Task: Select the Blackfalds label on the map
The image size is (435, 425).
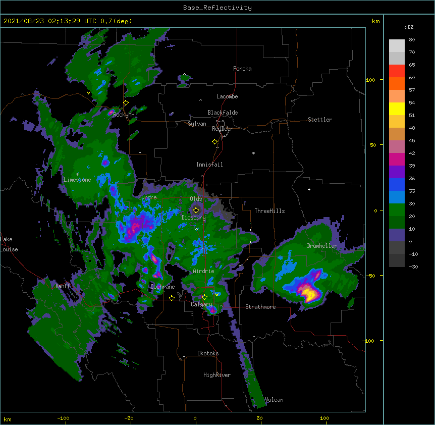Action: pyautogui.click(x=223, y=113)
